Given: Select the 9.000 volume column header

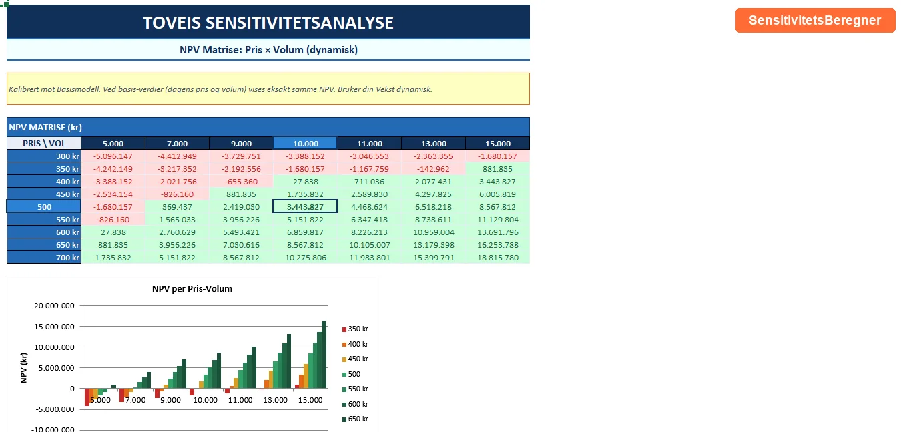Looking at the screenshot, I should 242,144.
